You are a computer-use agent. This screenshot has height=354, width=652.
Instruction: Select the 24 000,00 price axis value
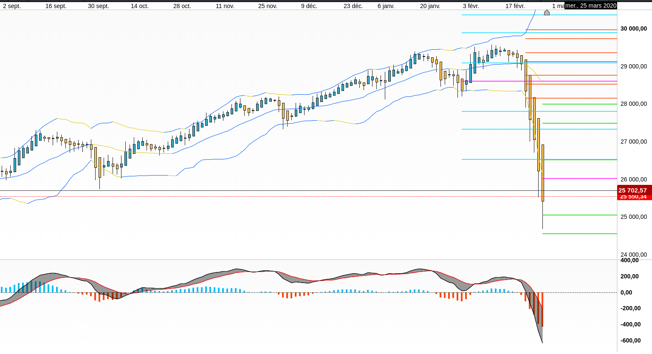point(634,255)
